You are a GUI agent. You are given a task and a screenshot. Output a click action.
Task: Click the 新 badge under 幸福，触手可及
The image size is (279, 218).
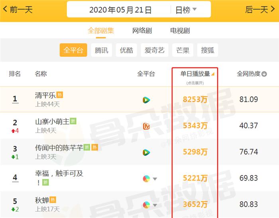point(45,182)
